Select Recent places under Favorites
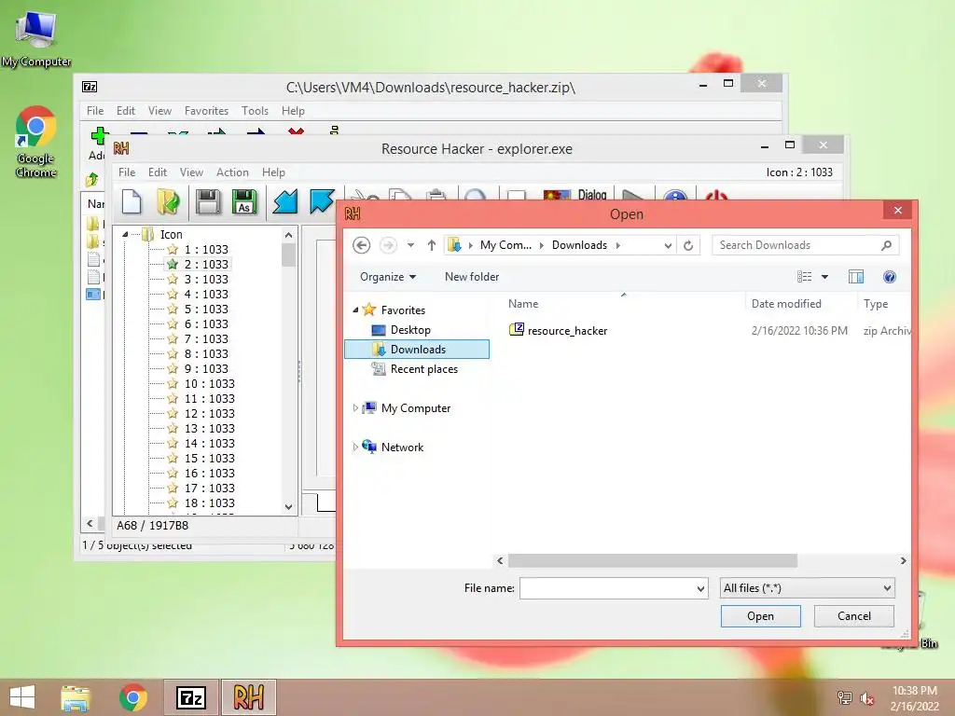 point(423,369)
